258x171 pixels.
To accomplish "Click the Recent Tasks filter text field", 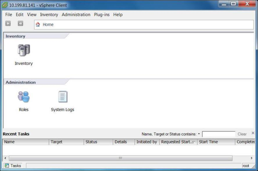I will (219, 134).
